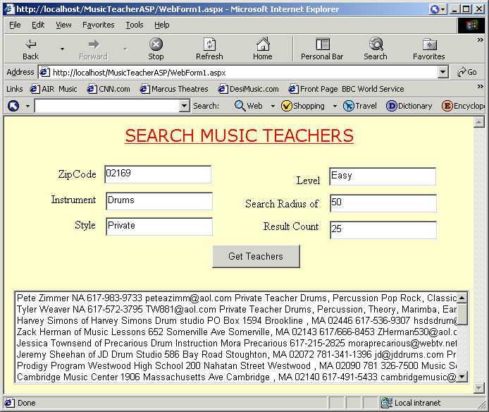Open the Edit menu

(38, 25)
